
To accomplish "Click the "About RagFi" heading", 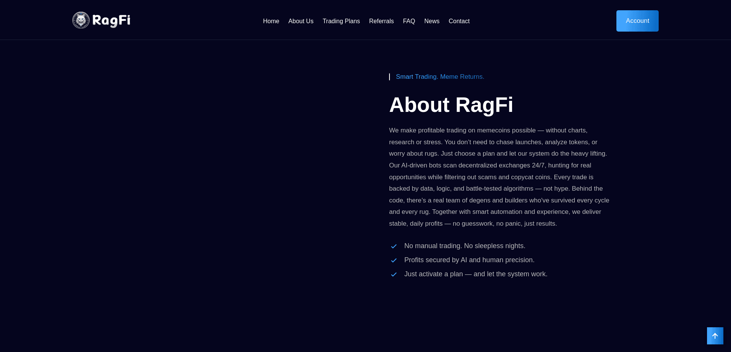I will tap(451, 105).
